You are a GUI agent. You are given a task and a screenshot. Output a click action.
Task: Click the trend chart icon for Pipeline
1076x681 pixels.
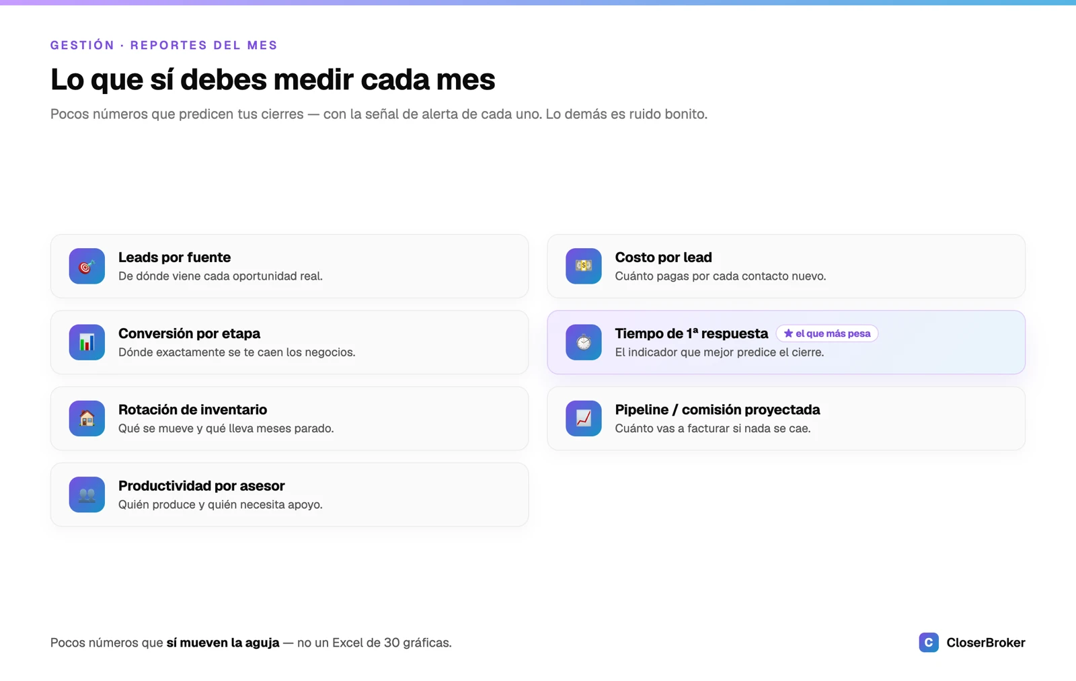(584, 418)
